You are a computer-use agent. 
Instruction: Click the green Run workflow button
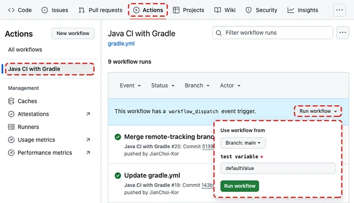(x=240, y=186)
